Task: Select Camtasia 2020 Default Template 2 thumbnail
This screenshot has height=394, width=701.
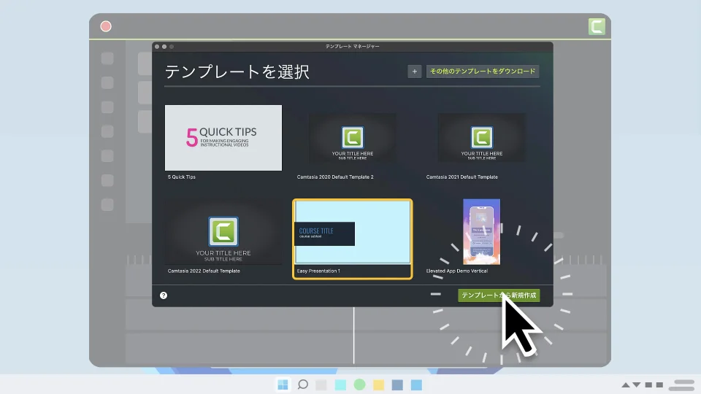Action: click(352, 138)
